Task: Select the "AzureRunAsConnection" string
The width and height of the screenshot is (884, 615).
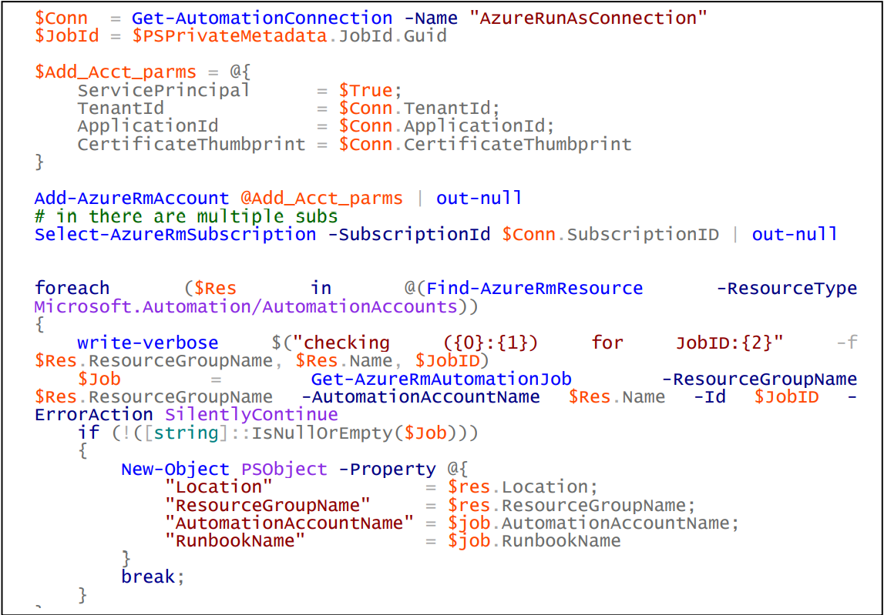Action: click(x=589, y=18)
